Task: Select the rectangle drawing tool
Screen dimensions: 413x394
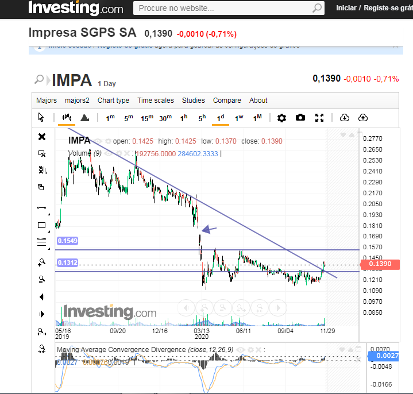Action: 41,225
